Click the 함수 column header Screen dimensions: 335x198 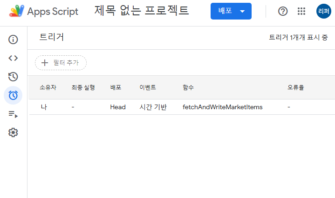click(188, 87)
